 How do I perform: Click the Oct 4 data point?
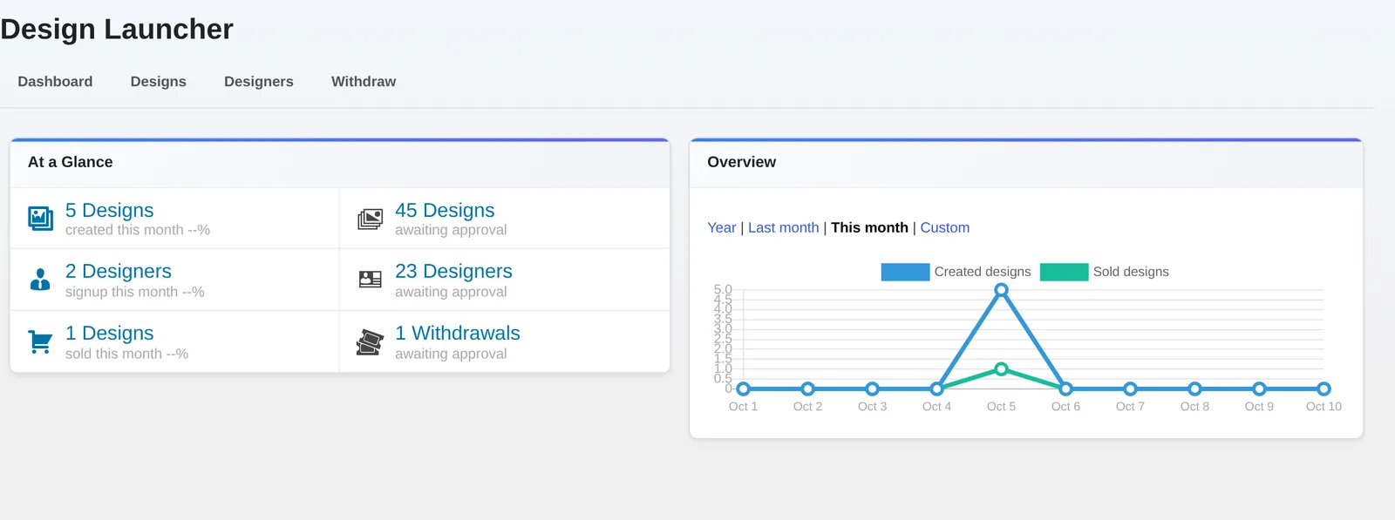[937, 388]
